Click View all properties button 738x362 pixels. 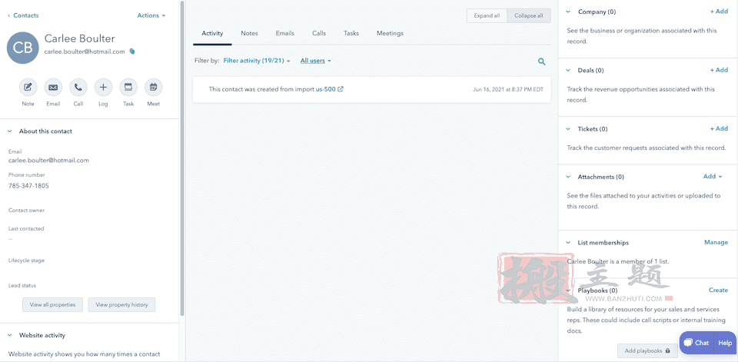pyautogui.click(x=52, y=304)
